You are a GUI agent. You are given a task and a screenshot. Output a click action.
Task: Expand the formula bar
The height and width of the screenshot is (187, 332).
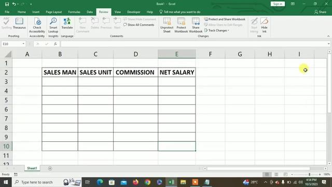pyautogui.click(x=328, y=44)
